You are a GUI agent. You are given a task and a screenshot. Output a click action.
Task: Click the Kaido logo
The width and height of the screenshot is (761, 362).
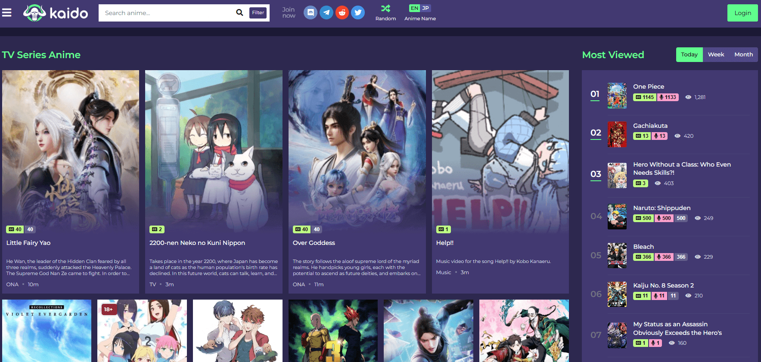[x=56, y=13]
